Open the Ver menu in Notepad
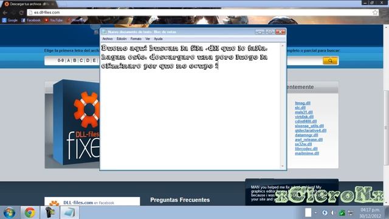This screenshot has height=219, width=389. coord(148,39)
